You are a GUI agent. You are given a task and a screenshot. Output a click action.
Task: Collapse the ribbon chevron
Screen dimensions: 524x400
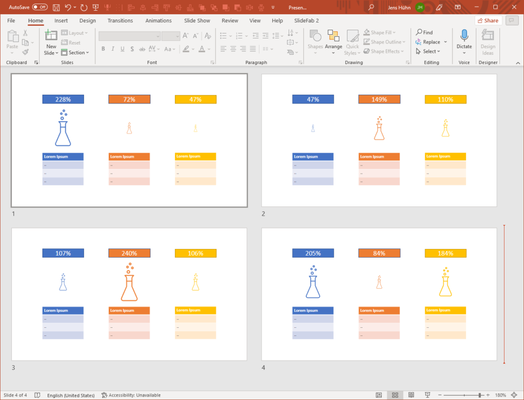518,62
